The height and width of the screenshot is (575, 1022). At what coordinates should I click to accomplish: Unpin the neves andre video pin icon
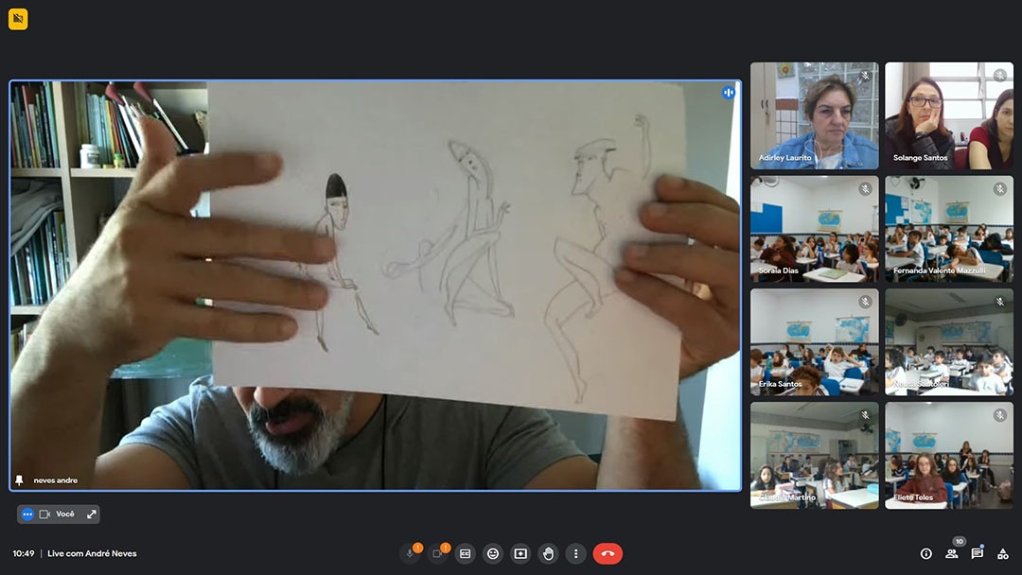coord(20,480)
